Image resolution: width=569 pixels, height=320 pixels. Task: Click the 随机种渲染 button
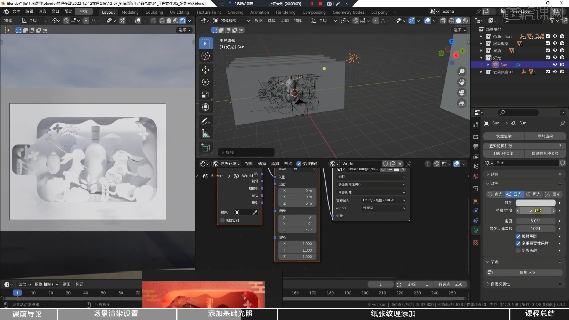tap(504, 153)
